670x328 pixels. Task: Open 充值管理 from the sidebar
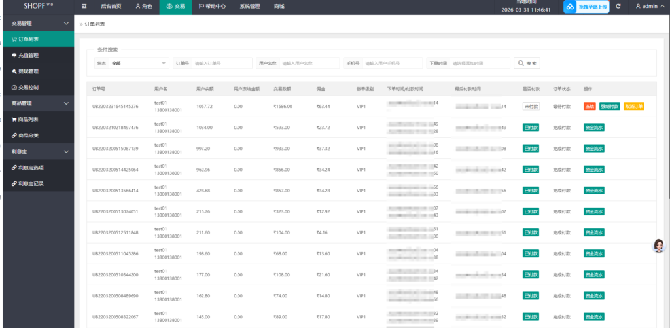pyautogui.click(x=28, y=55)
